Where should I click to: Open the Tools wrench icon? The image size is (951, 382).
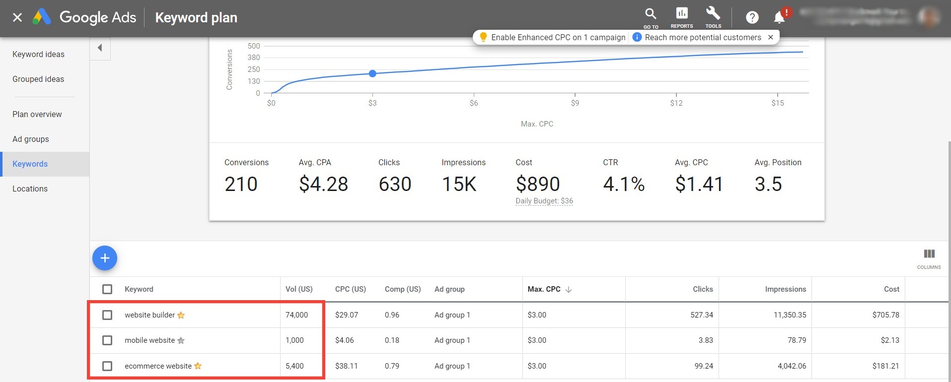click(713, 15)
